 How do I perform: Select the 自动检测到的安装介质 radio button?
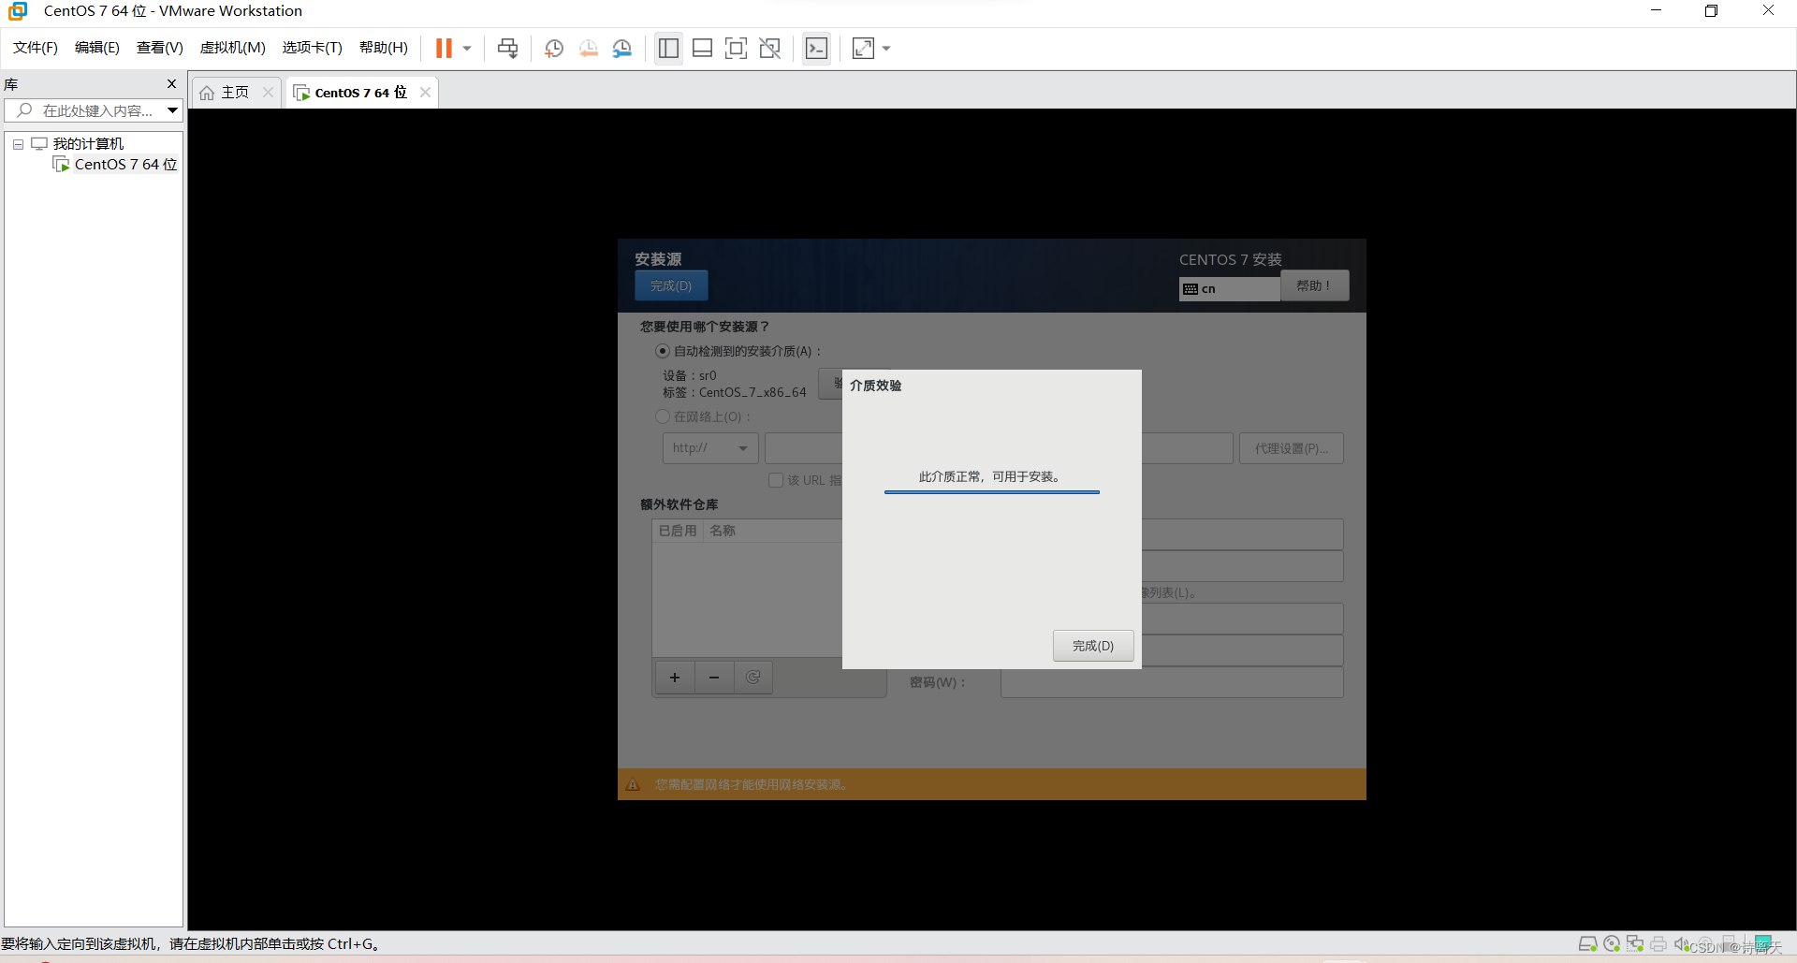point(663,351)
